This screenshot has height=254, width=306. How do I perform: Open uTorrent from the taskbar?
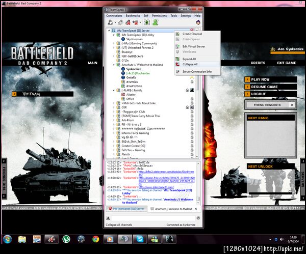(x=66, y=239)
